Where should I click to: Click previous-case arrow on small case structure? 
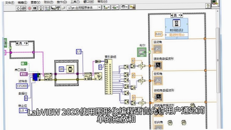[17, 43]
